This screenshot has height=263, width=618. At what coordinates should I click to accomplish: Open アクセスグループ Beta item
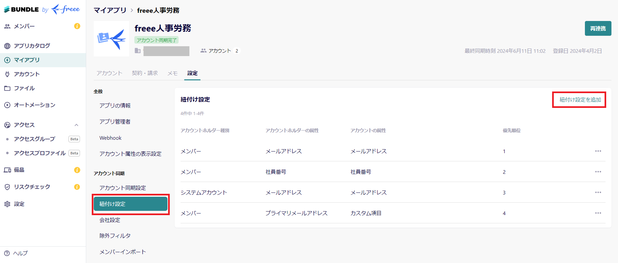[43, 139]
